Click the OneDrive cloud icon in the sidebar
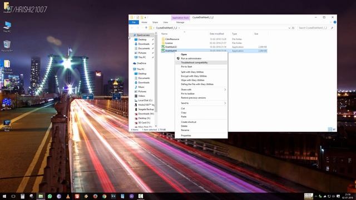Screen dimensions: 356x200 coord(135,63)
